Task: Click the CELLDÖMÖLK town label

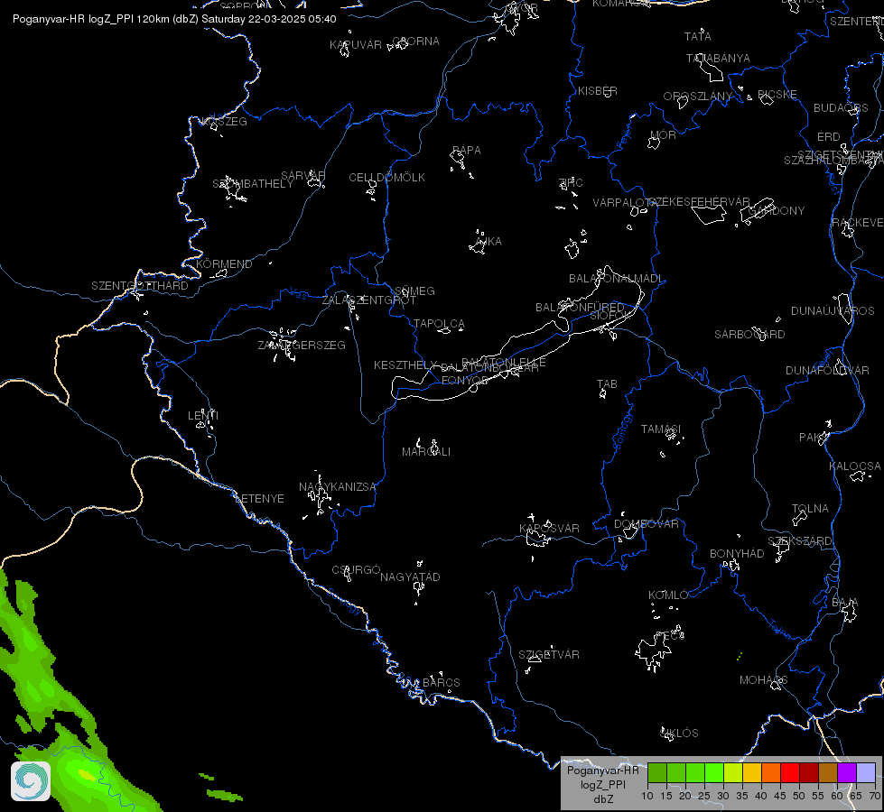Action: pos(386,178)
